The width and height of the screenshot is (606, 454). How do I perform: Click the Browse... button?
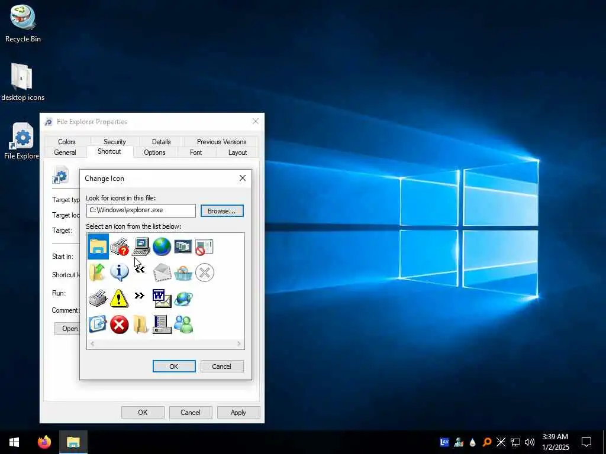click(x=222, y=211)
